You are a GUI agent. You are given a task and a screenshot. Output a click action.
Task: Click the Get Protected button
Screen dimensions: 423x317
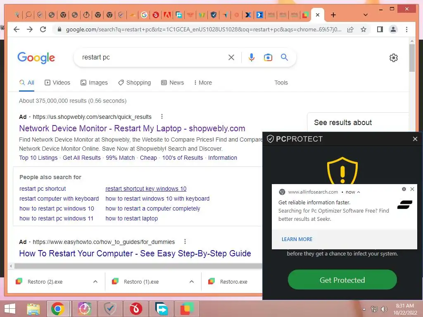pyautogui.click(x=342, y=280)
